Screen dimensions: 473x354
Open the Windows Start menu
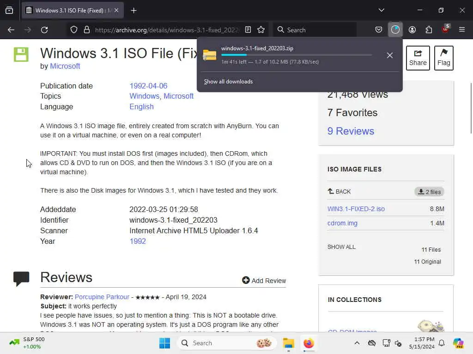point(165,343)
